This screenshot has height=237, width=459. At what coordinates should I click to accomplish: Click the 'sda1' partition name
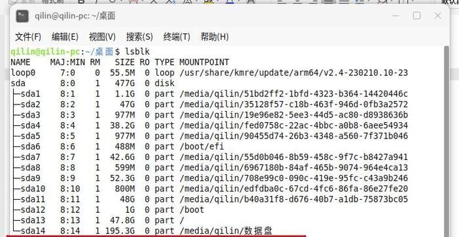click(30, 94)
